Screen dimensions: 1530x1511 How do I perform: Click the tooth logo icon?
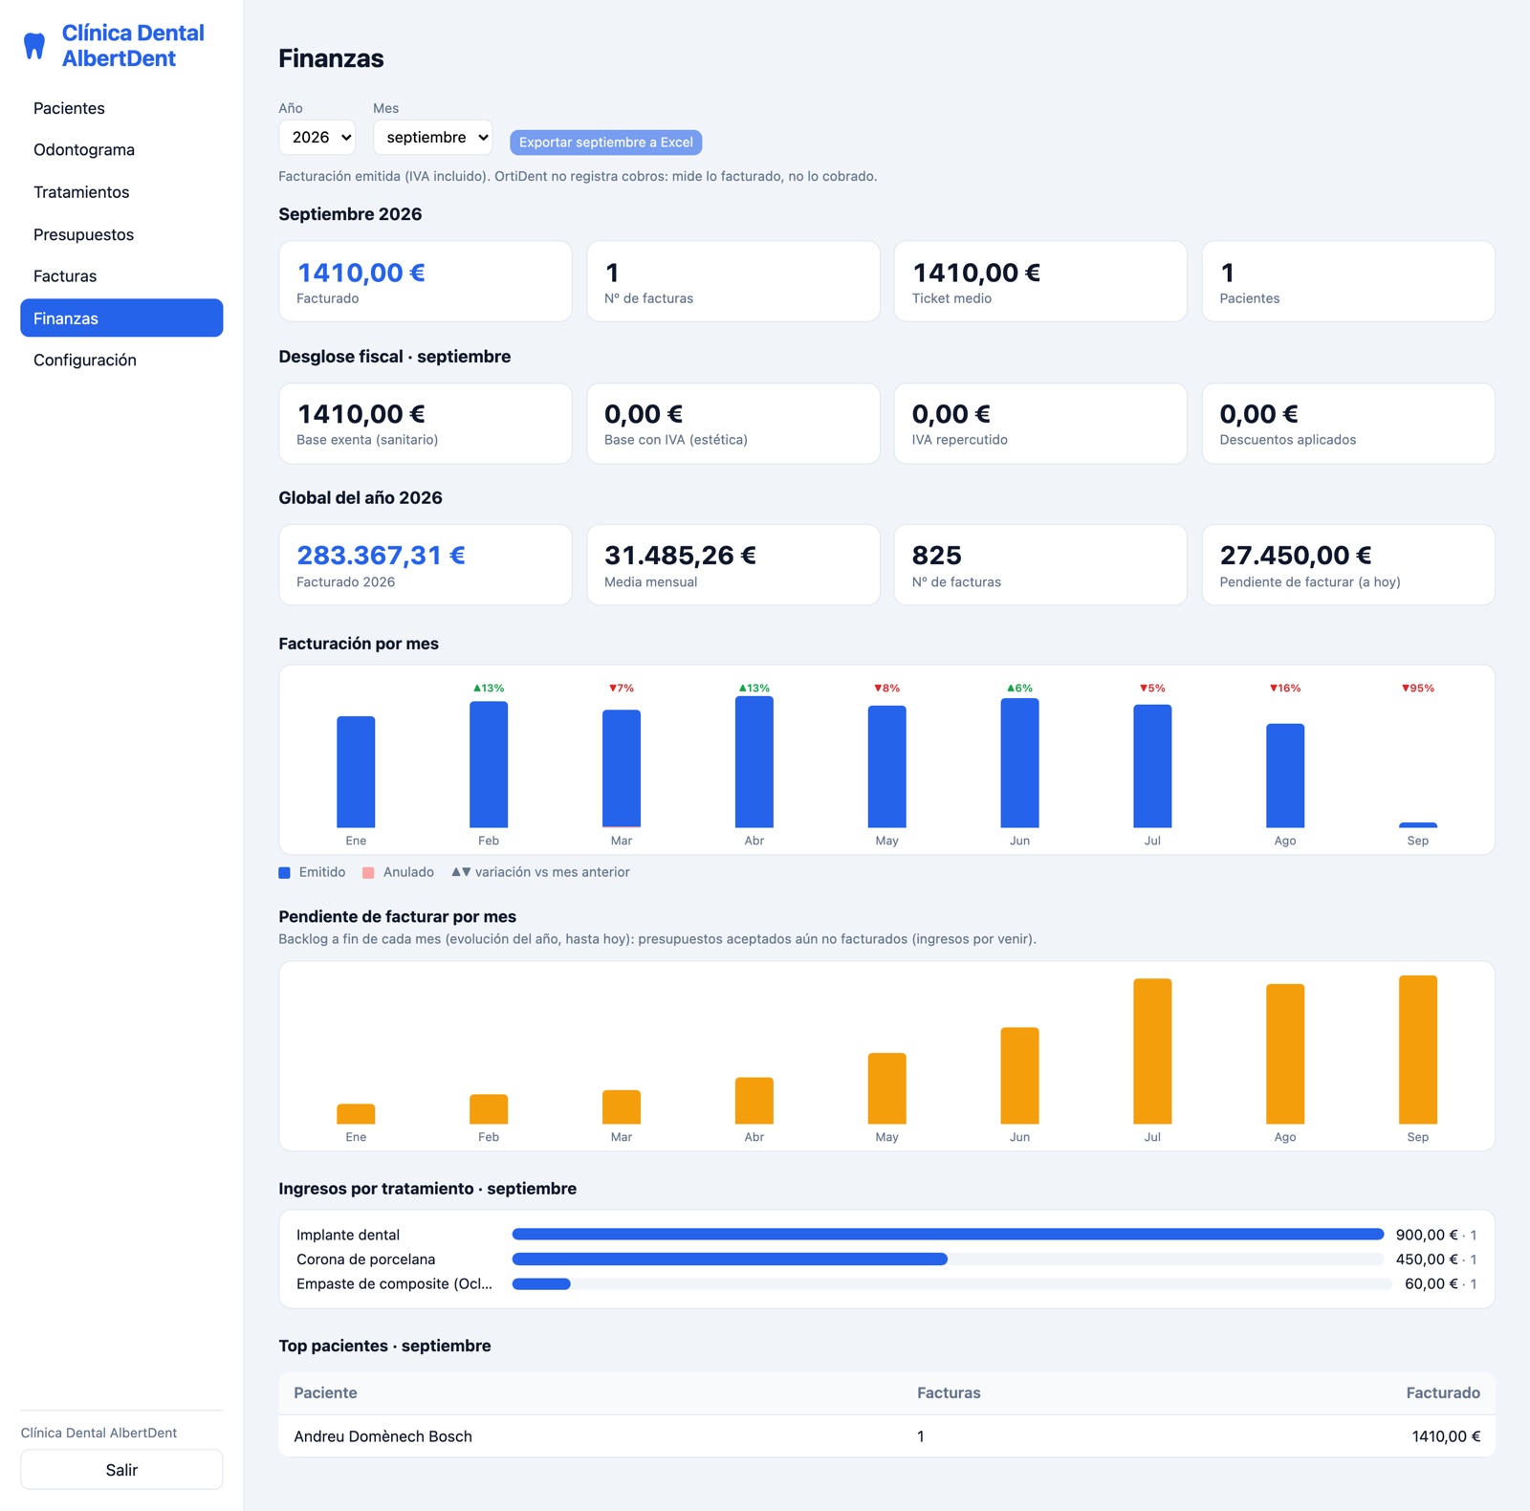point(34,46)
